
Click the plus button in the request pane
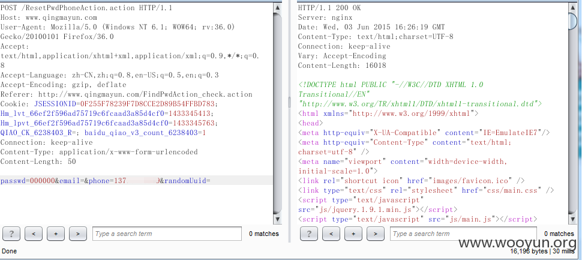56,234
